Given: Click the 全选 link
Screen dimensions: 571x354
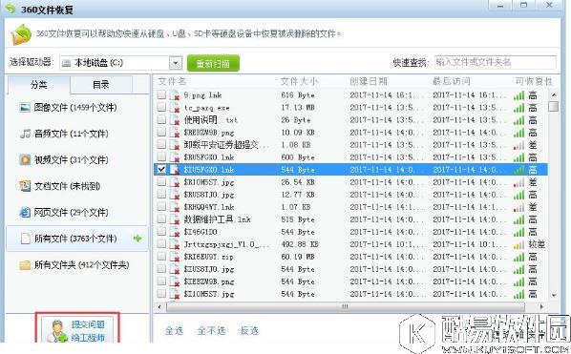Looking at the screenshot, I should (174, 330).
